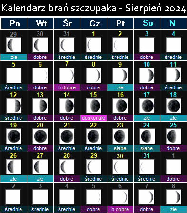187x213 pixels.
Task: Select the crescent moon icon for day 28
Action: 67,167
